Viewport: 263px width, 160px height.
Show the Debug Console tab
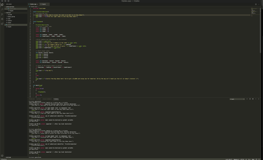(47, 99)
